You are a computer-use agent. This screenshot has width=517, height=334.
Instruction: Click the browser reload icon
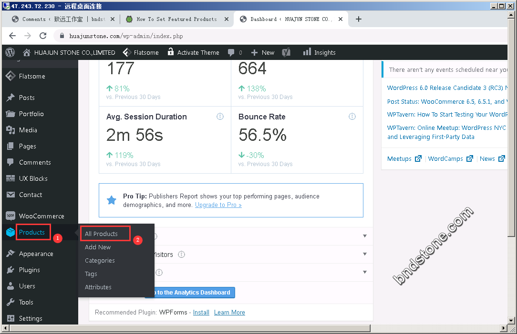(43, 36)
